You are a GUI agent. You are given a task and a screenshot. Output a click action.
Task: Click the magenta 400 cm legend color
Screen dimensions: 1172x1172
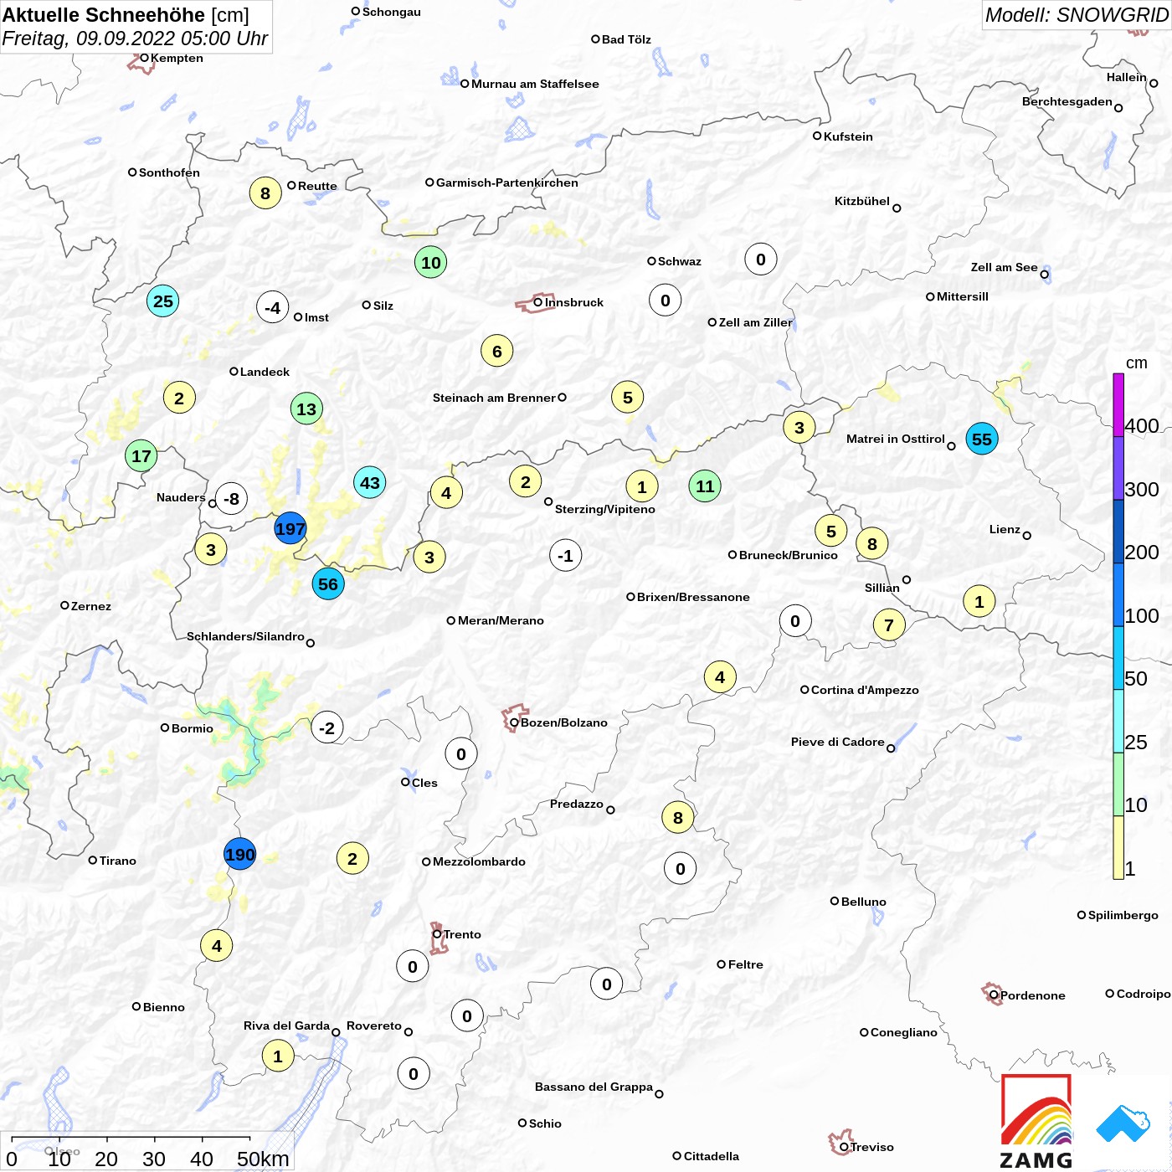coord(1118,405)
